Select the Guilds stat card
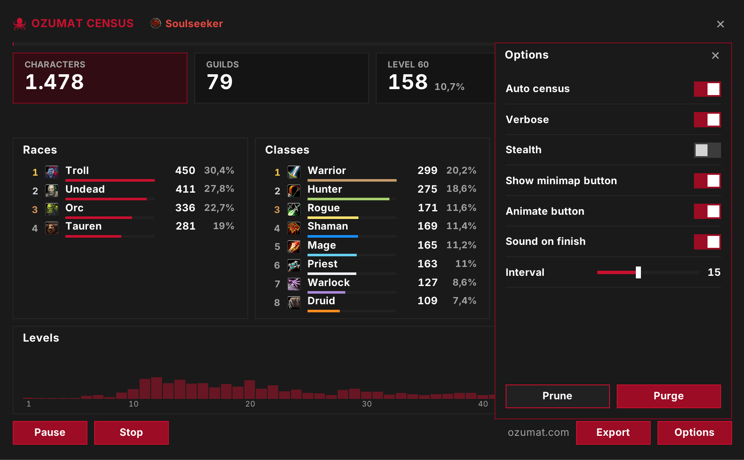744x460 pixels. pos(282,78)
